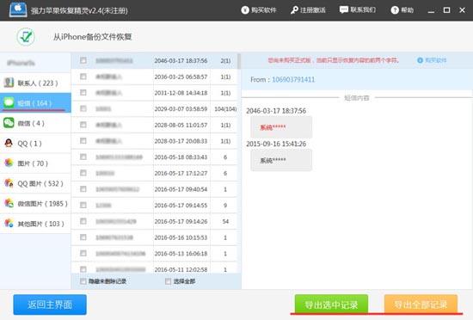Check the row dated 2031-12-08 14:34:18

tap(83, 93)
